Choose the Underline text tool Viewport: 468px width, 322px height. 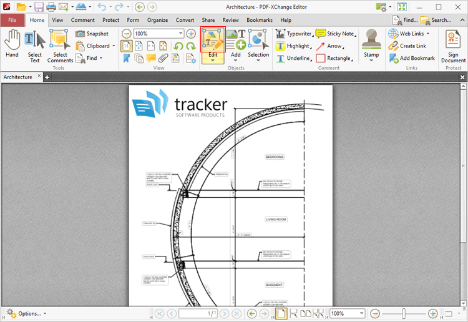pos(293,58)
